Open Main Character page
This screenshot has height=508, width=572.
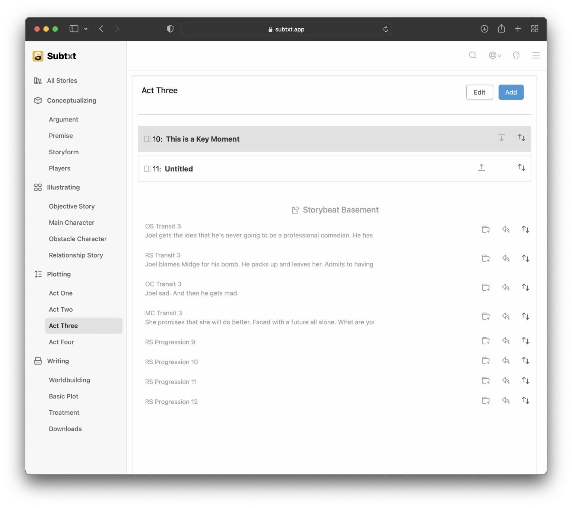coord(71,223)
